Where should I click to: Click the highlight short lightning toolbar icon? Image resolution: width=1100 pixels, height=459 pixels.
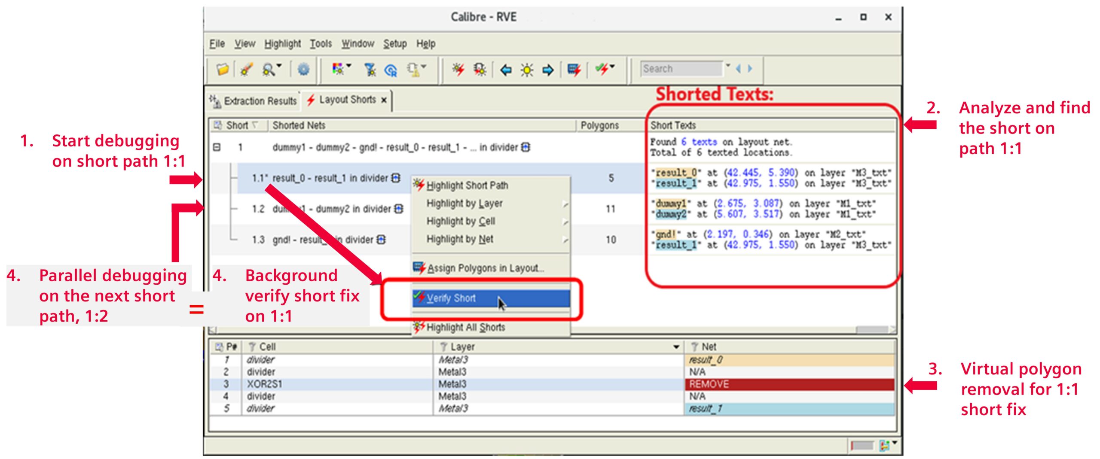(458, 69)
